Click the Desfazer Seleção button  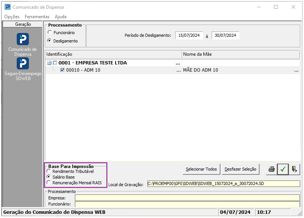click(240, 169)
